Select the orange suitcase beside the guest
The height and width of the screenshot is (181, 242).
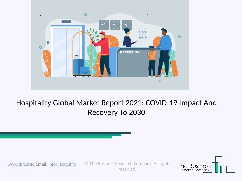pyautogui.click(x=174, y=68)
